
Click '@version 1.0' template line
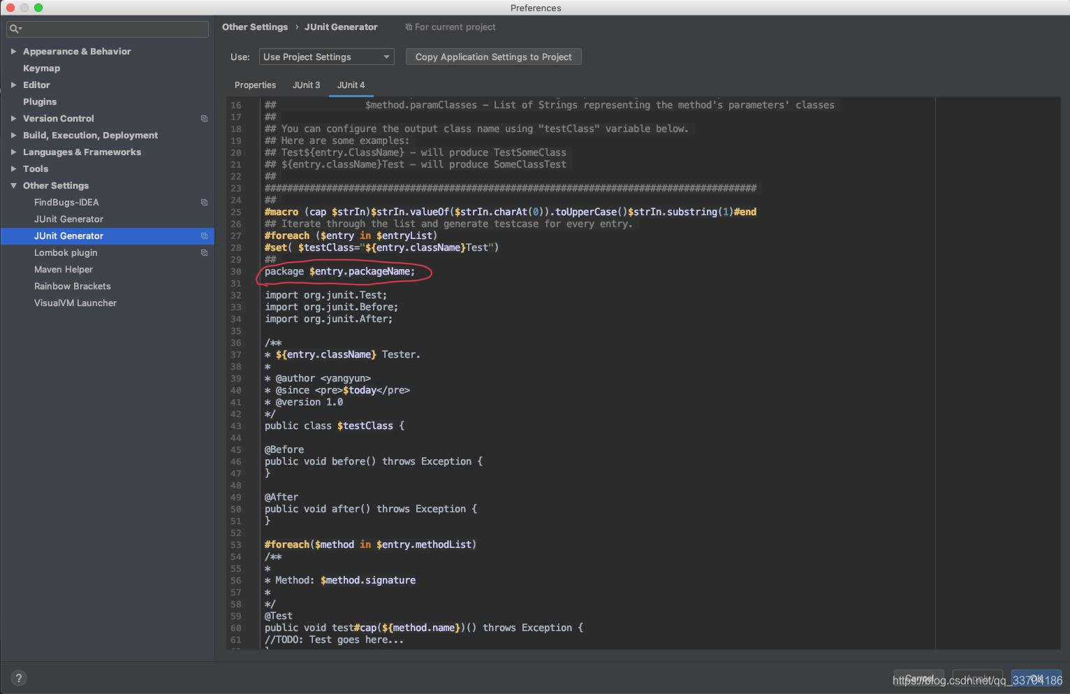(x=304, y=403)
